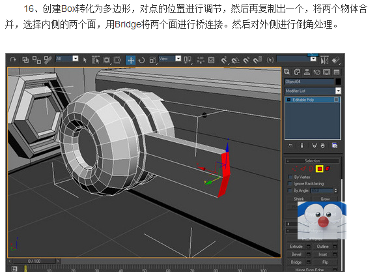
Task: Click the time slider showing 0 / 100
Action: tap(34, 261)
